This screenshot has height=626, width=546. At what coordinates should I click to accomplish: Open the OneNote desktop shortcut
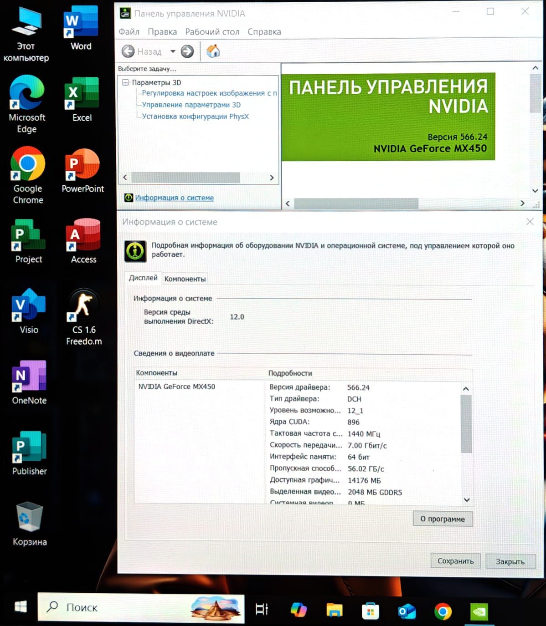coord(29,383)
